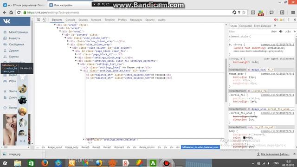Select the #wide_column breadcrumb

click(x=147, y=148)
